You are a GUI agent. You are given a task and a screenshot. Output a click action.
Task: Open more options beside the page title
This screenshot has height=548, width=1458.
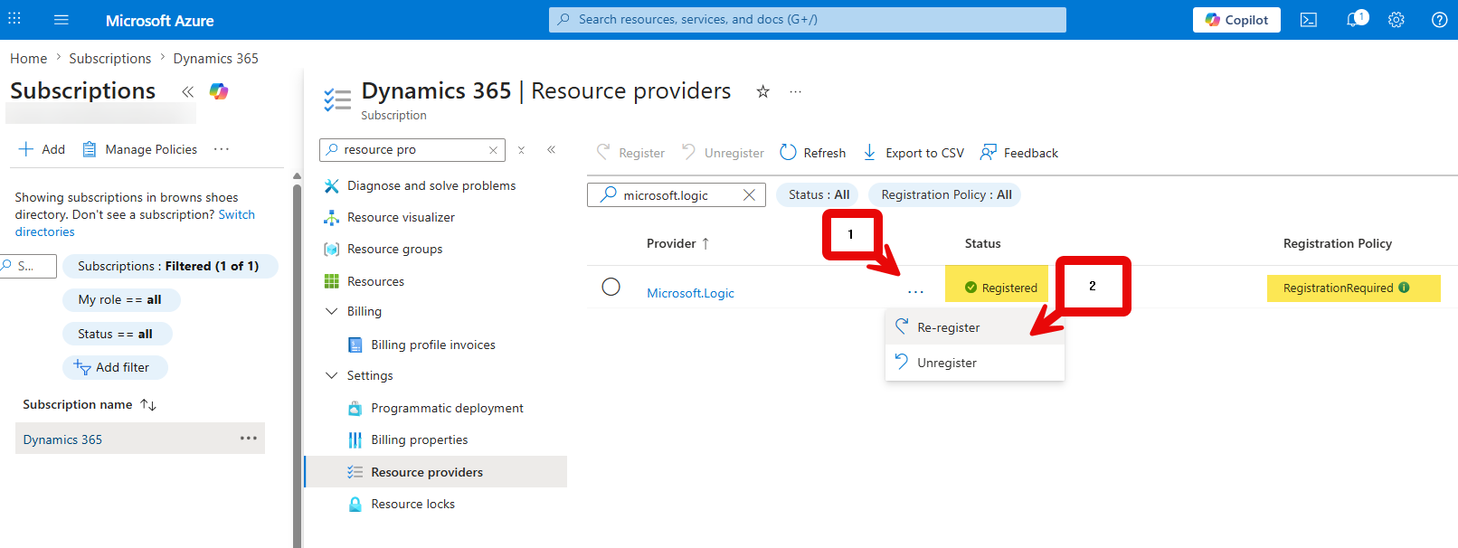[795, 91]
